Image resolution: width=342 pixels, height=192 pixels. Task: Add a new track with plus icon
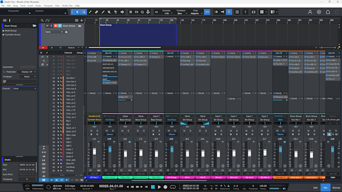point(81,21)
